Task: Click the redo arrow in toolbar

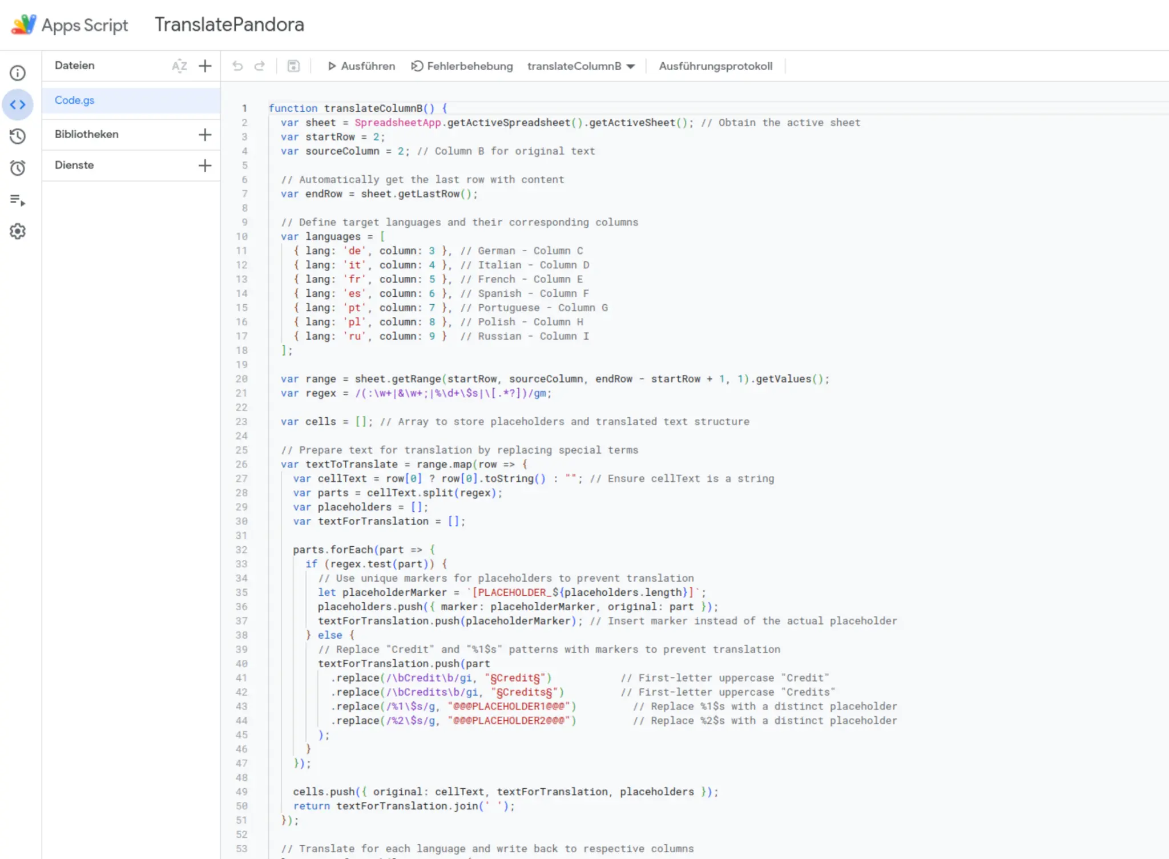Action: click(x=260, y=66)
